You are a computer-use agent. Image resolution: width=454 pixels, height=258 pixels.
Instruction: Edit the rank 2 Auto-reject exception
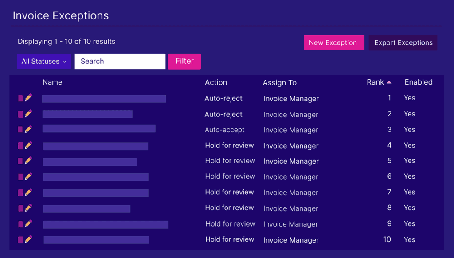point(28,114)
